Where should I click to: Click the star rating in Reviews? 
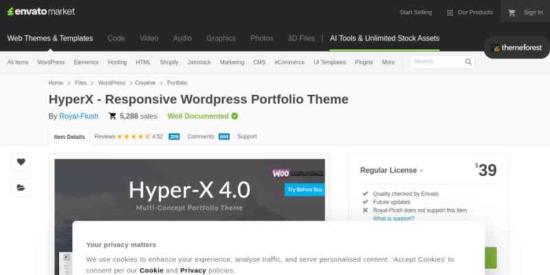[133, 137]
